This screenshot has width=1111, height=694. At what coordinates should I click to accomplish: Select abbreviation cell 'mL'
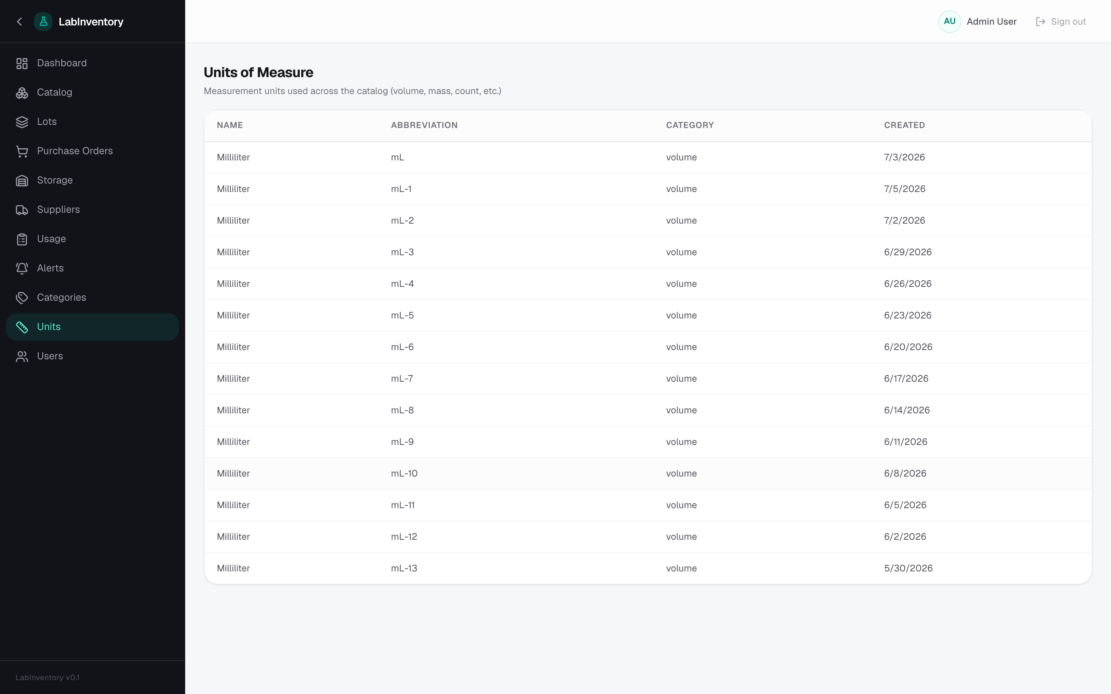pos(398,157)
